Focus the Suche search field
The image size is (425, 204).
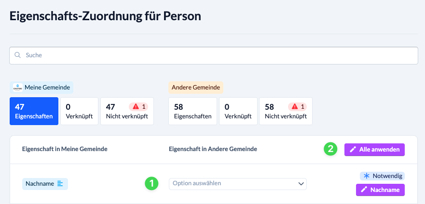214,55
